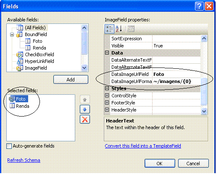This screenshot has height=174, width=216.
Task: Sort properties alphabetically with A-Z icon
Action: click(x=119, y=29)
